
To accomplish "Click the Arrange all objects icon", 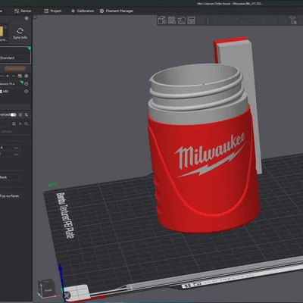I will [191, 20].
